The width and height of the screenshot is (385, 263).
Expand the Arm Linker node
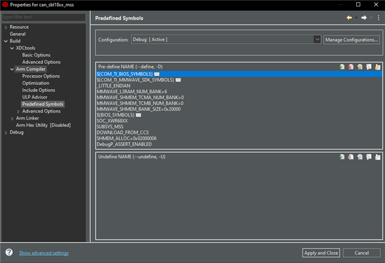[x=12, y=119]
